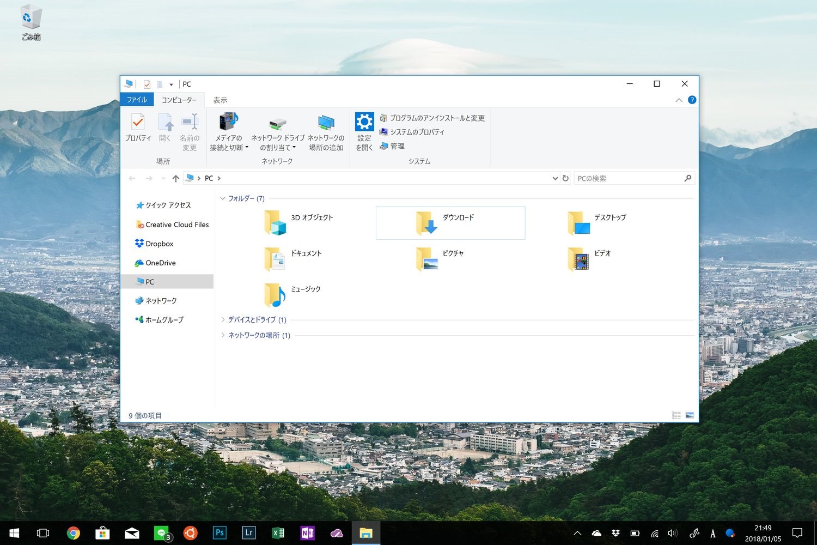Open Chrome from the taskbar
Screen dimensions: 817x545
(x=73, y=533)
